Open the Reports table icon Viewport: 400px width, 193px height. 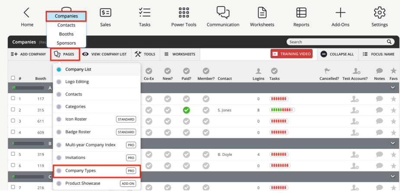pyautogui.click(x=301, y=13)
